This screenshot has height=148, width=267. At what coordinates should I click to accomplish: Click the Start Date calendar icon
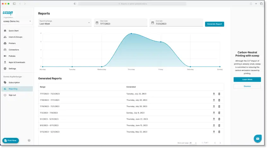(x=97, y=23)
